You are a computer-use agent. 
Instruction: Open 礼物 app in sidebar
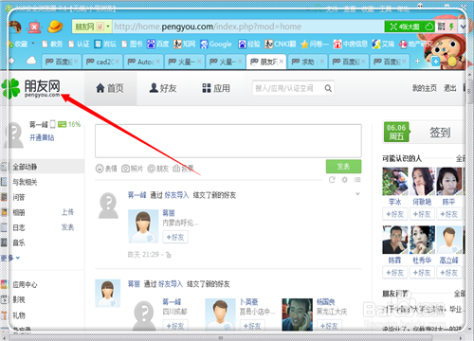click(x=19, y=315)
